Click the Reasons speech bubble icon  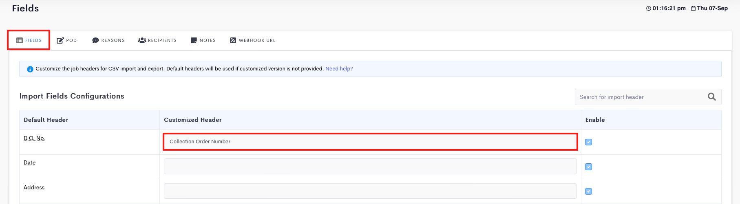click(95, 40)
